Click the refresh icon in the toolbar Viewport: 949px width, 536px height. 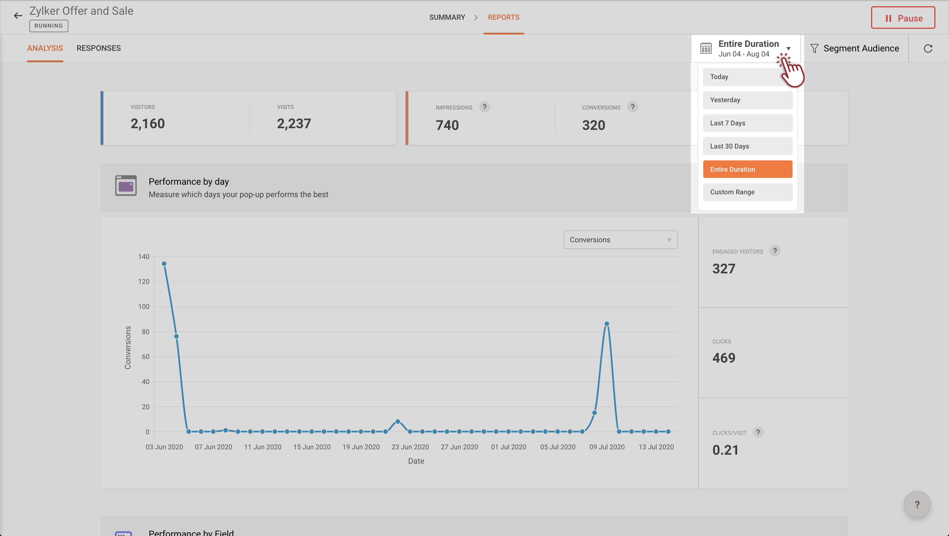pos(928,49)
